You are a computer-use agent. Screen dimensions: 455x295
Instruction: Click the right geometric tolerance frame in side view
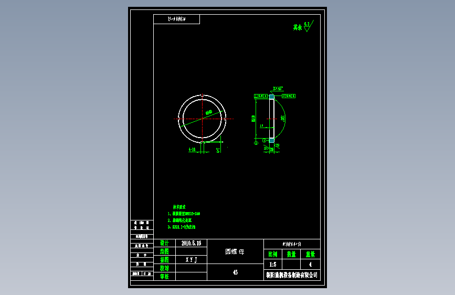pos(289,96)
